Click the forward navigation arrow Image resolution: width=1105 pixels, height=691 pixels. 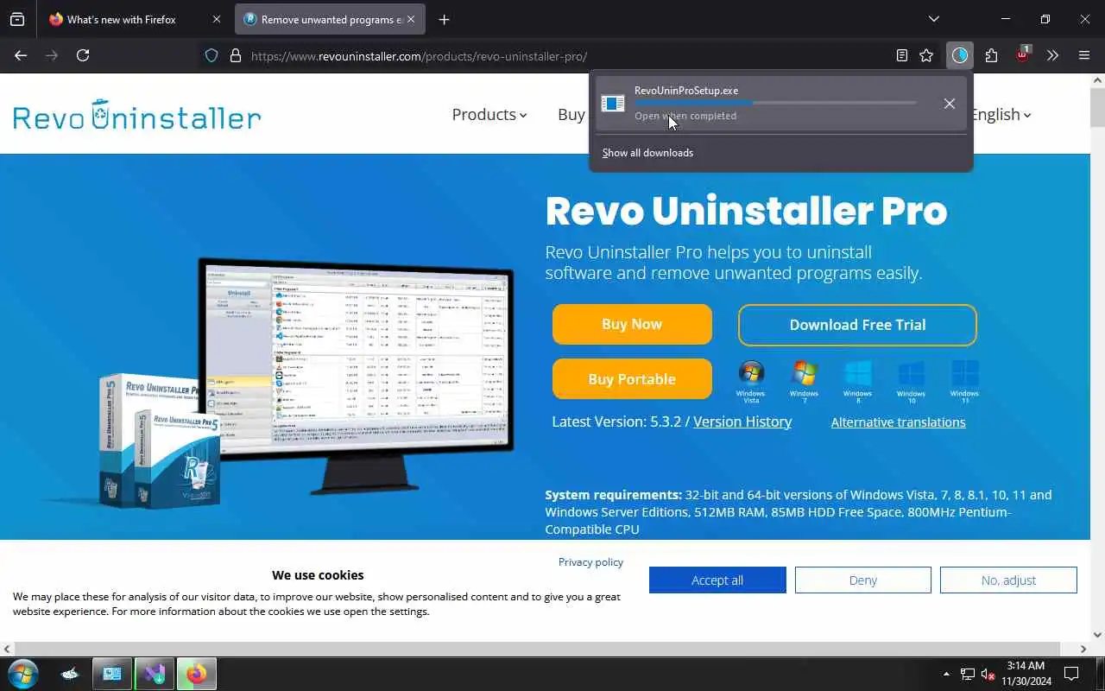click(52, 55)
